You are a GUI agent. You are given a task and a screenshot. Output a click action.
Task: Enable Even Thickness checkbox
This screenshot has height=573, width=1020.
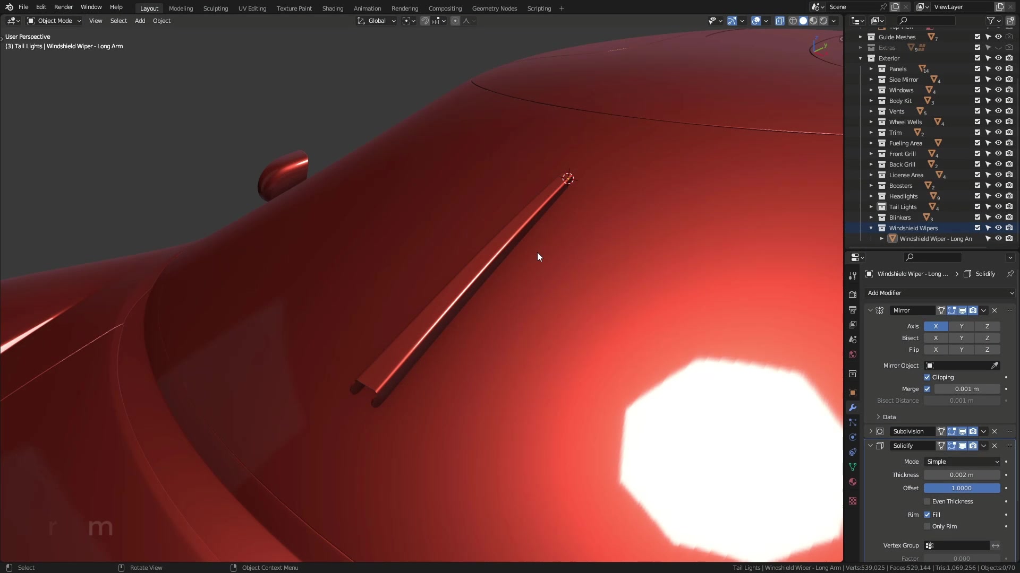click(x=927, y=501)
